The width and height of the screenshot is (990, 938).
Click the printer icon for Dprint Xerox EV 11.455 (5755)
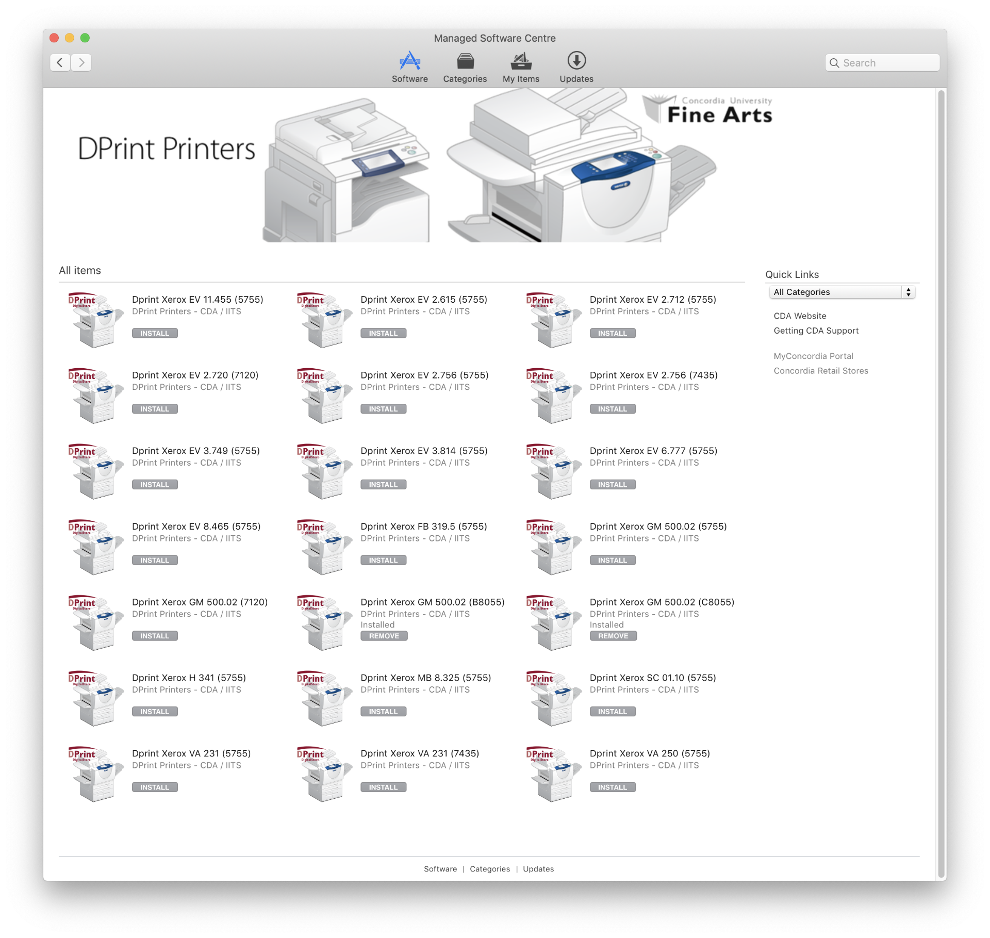95,320
